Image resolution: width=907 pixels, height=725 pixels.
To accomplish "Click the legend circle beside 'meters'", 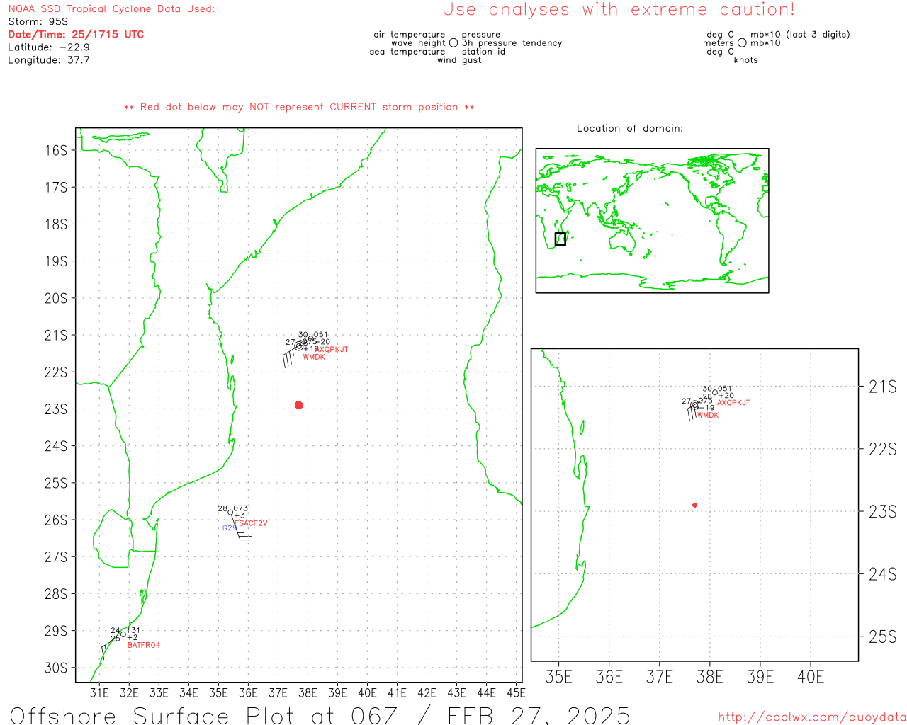I will point(742,43).
